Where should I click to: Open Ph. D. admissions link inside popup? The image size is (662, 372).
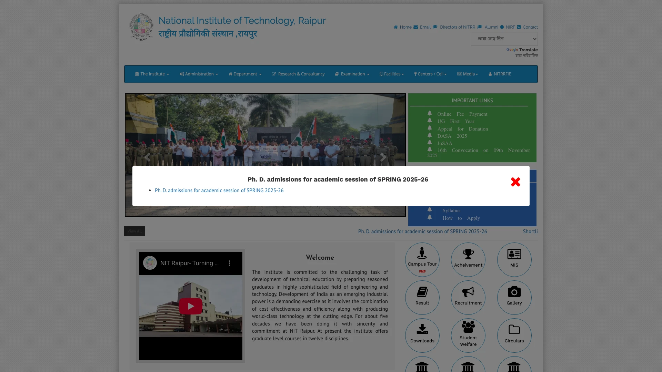219,190
